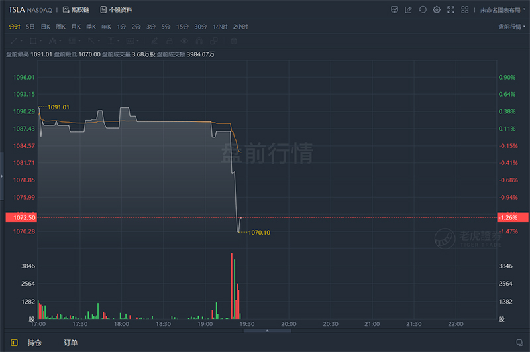Select the 2分 interval

coord(136,27)
